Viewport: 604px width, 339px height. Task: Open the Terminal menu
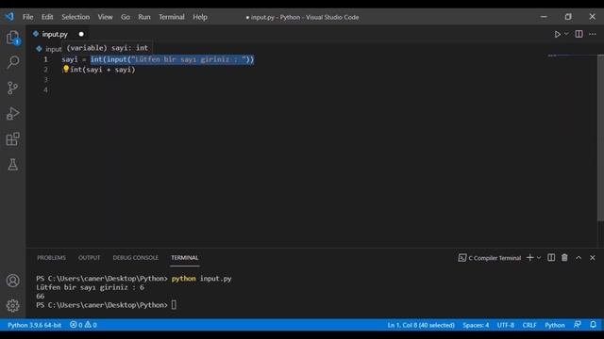point(172,17)
